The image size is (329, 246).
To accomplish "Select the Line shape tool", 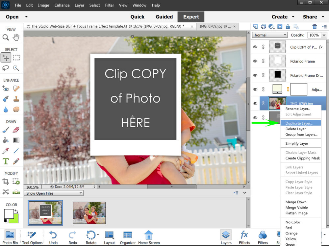I will click(16, 151).
